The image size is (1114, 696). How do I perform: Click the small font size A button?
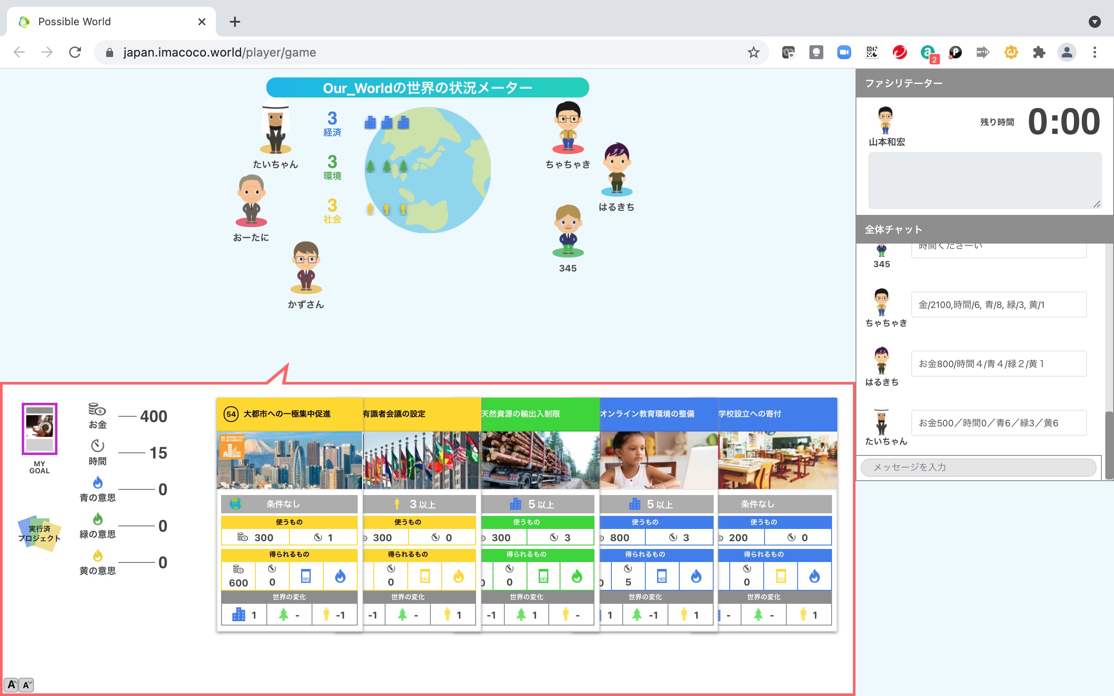pos(27,685)
